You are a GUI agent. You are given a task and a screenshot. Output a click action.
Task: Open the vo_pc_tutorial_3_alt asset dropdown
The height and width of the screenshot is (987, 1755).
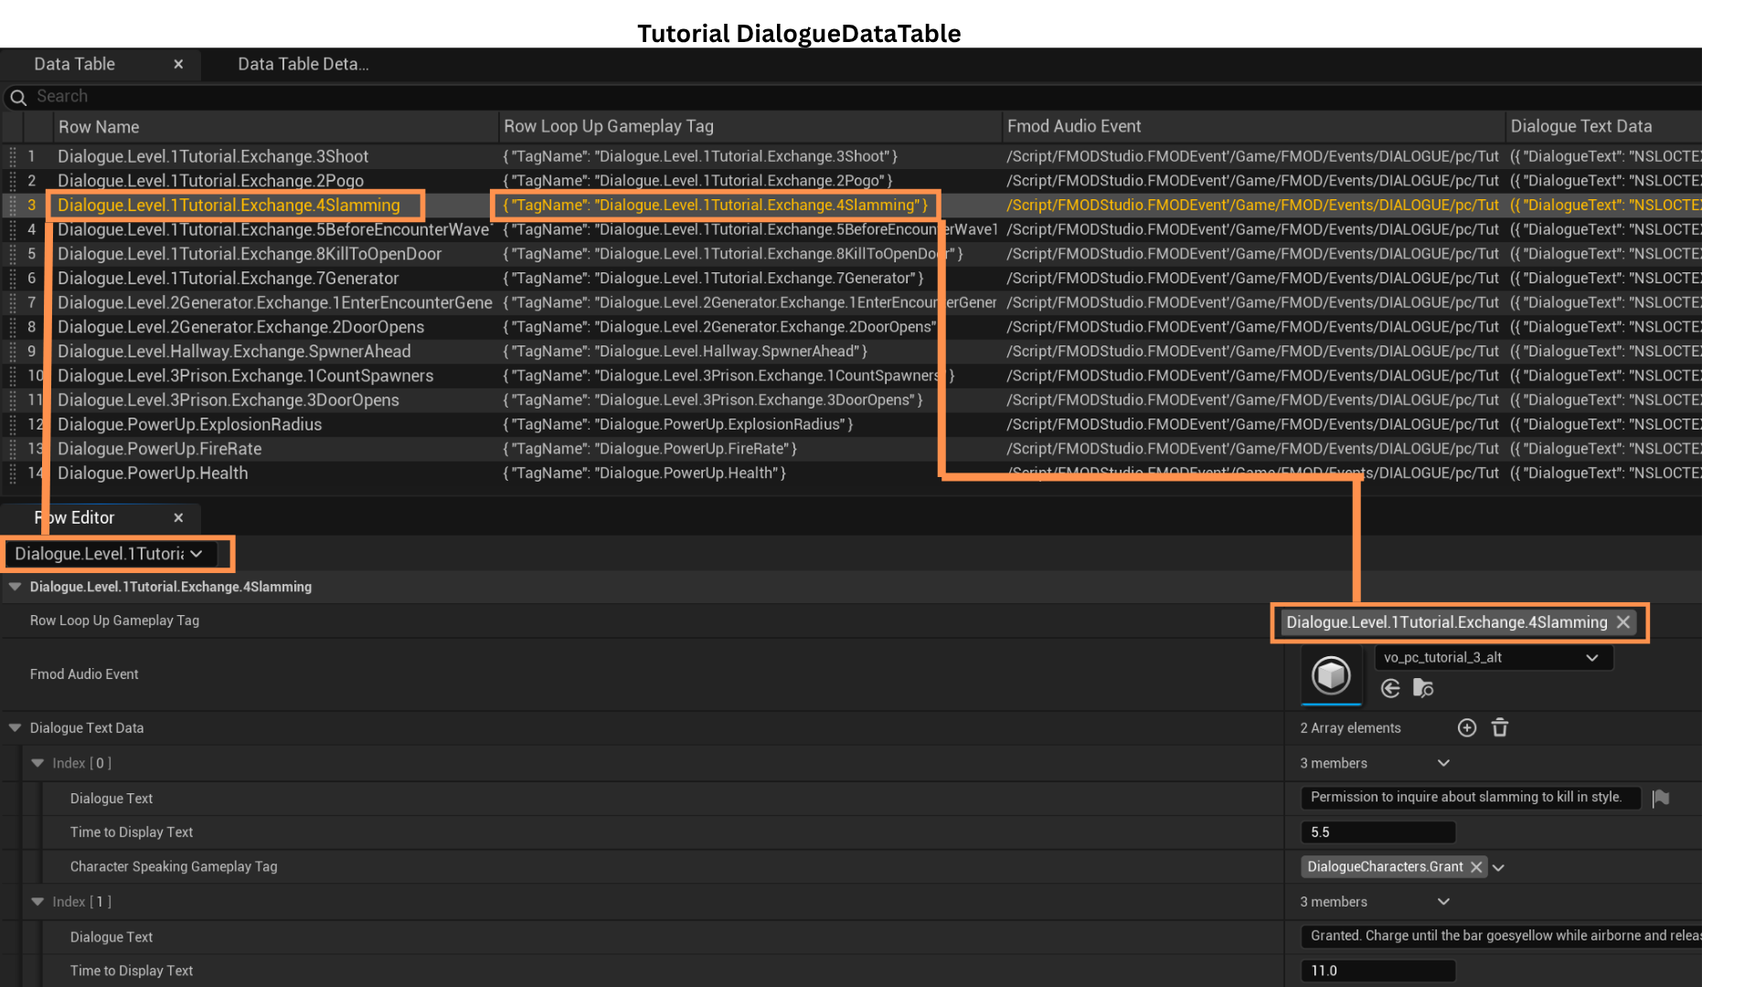pyautogui.click(x=1591, y=658)
